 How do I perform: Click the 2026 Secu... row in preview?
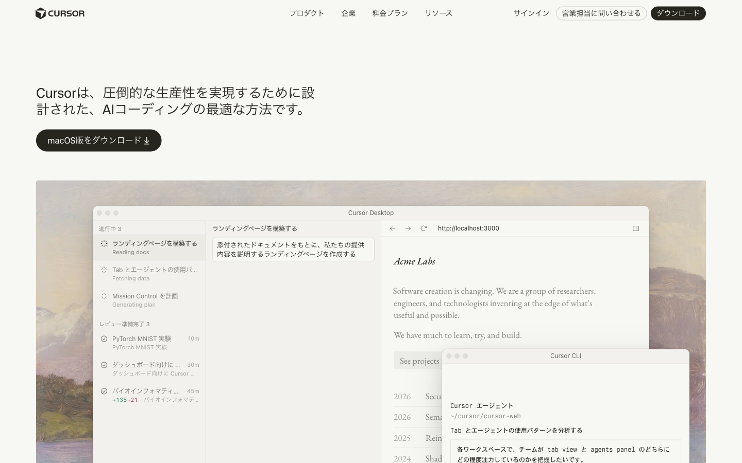tap(418, 397)
